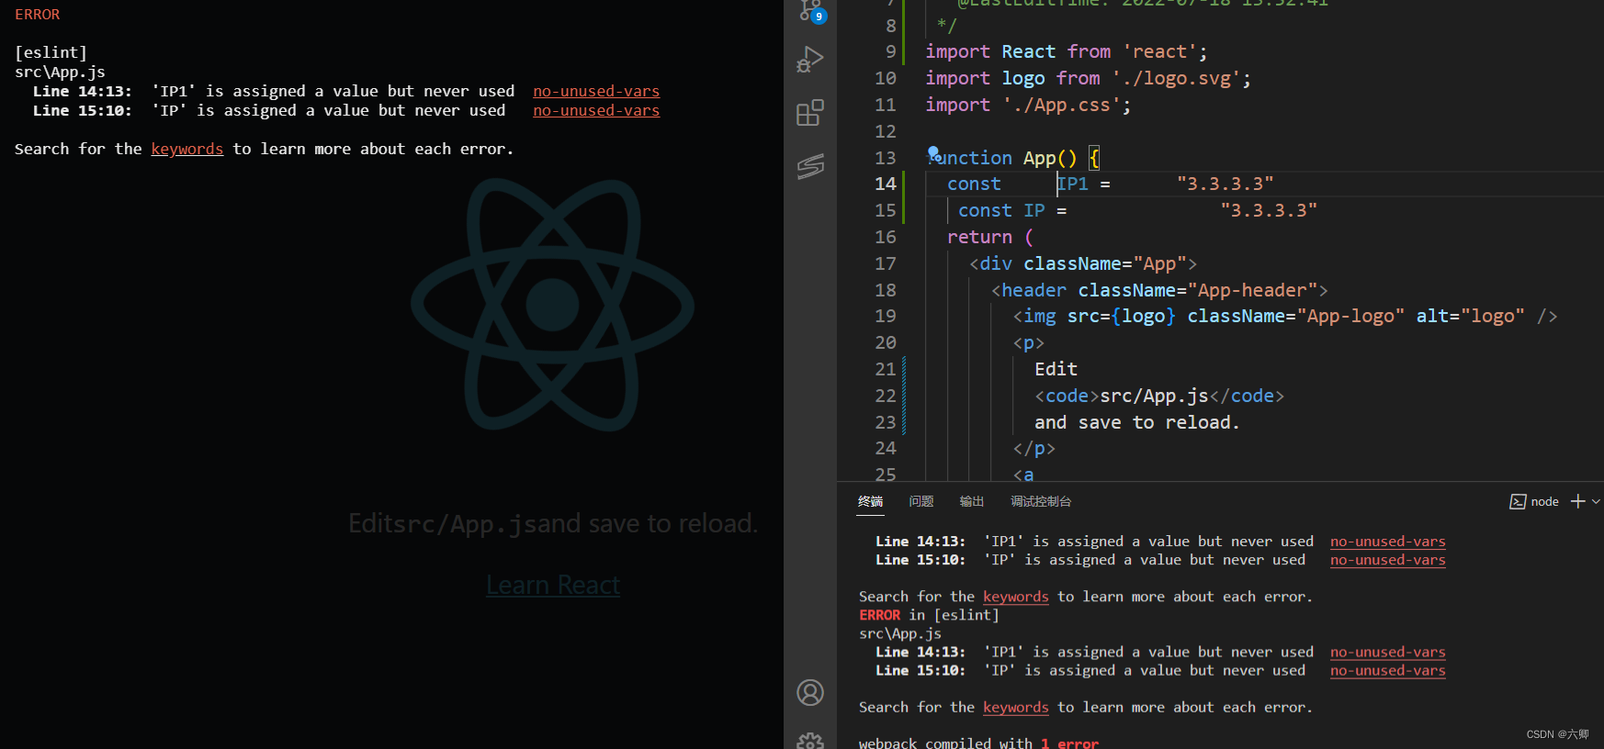Click the Edit text on line 21
Viewport: 1604px width, 749px height.
coord(1056,369)
